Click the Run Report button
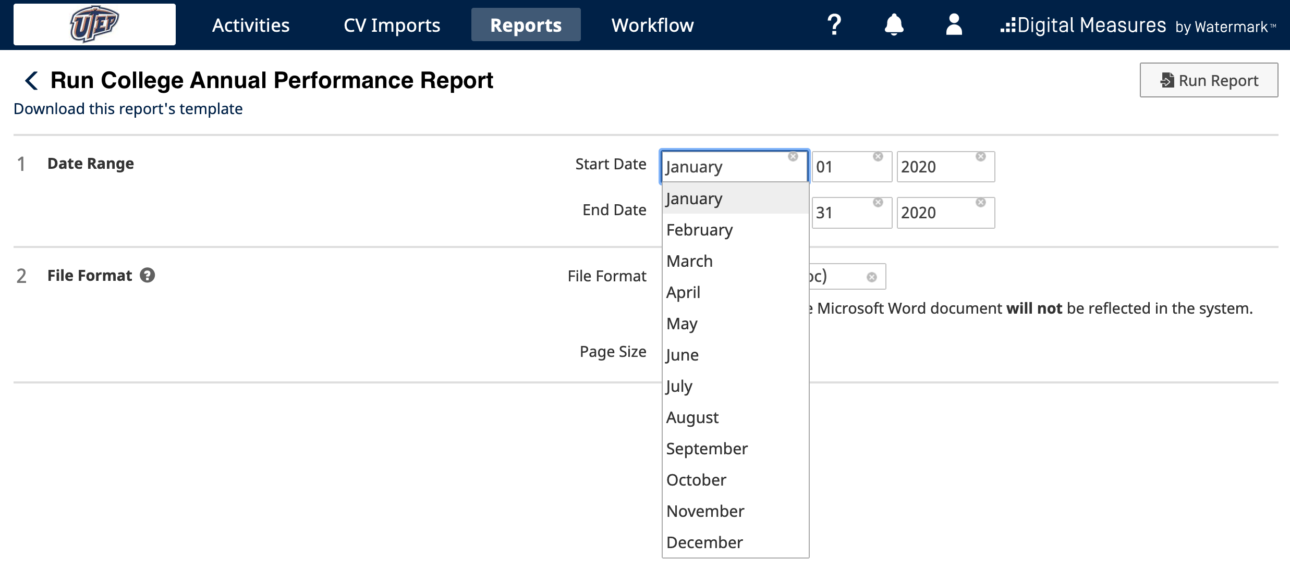Viewport: 1290px width, 570px height. [x=1209, y=80]
